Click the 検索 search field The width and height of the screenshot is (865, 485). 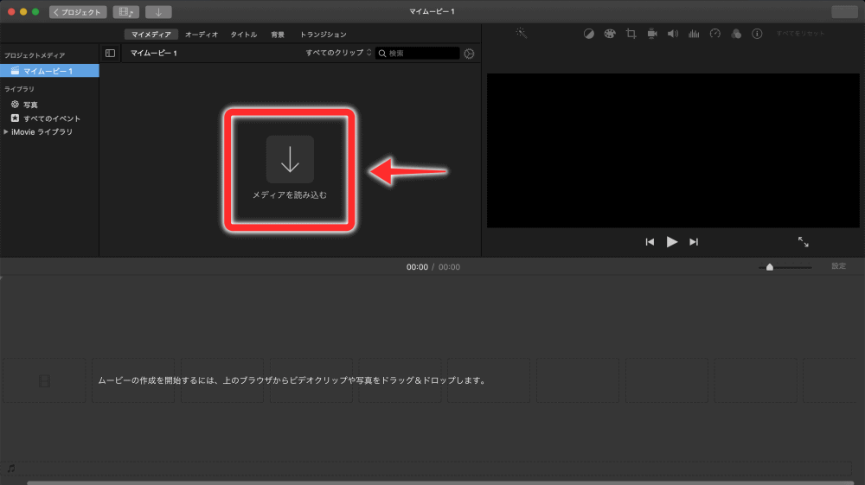coord(418,53)
